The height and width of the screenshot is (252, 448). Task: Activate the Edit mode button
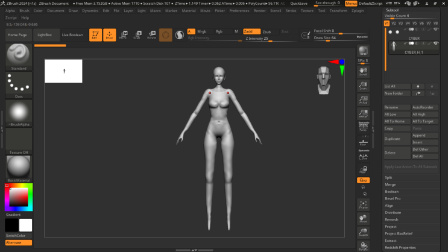coord(95,35)
